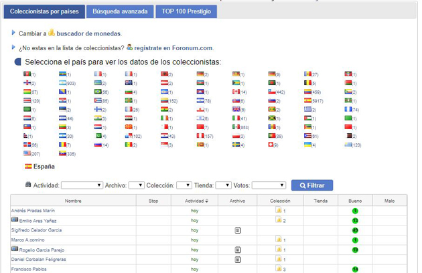Screen dimensions: 422x273
Task: Click the Chile flag with 442 collectors
Action: [x=271, y=92]
